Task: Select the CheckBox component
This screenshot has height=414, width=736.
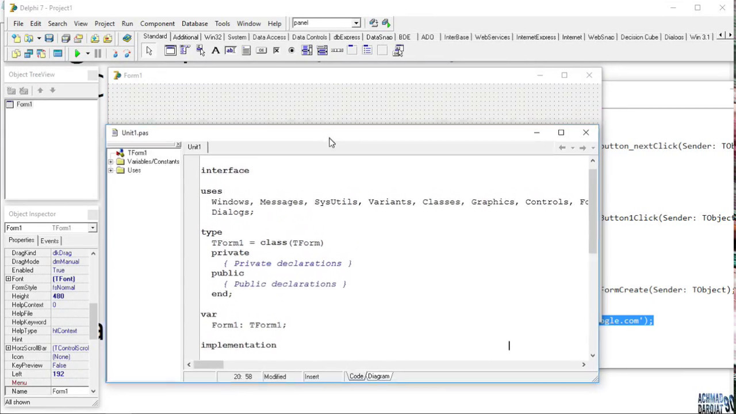Action: pyautogui.click(x=276, y=51)
